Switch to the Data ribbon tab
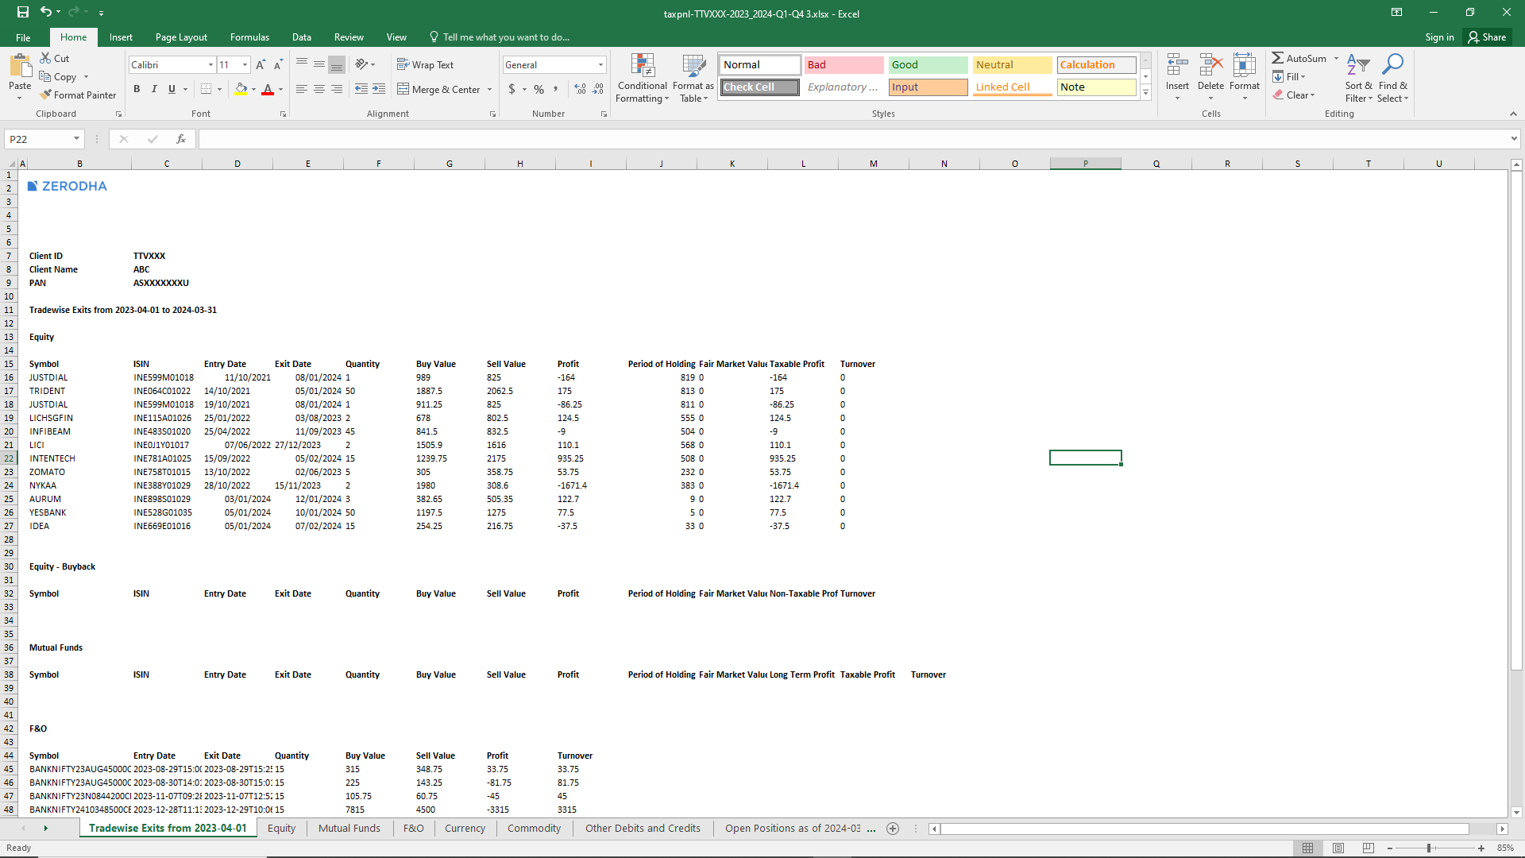Viewport: 1525px width, 858px height. coord(301,37)
